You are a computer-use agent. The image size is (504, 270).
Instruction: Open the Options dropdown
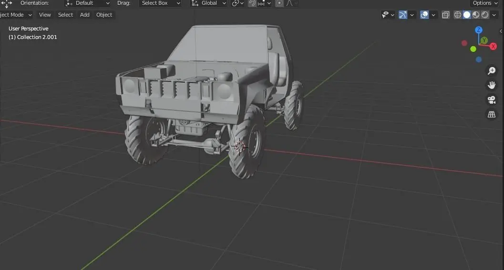pos(485,3)
